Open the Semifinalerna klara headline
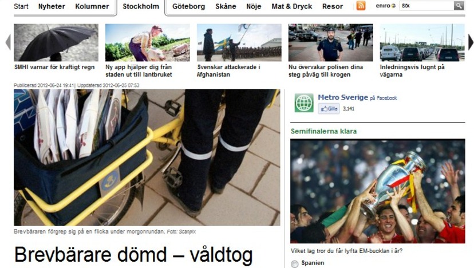The height and width of the screenshot is (268, 474). point(324,131)
